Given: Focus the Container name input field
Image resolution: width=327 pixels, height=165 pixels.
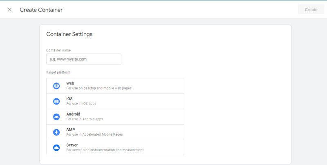Looking at the screenshot, I should pos(84,59).
